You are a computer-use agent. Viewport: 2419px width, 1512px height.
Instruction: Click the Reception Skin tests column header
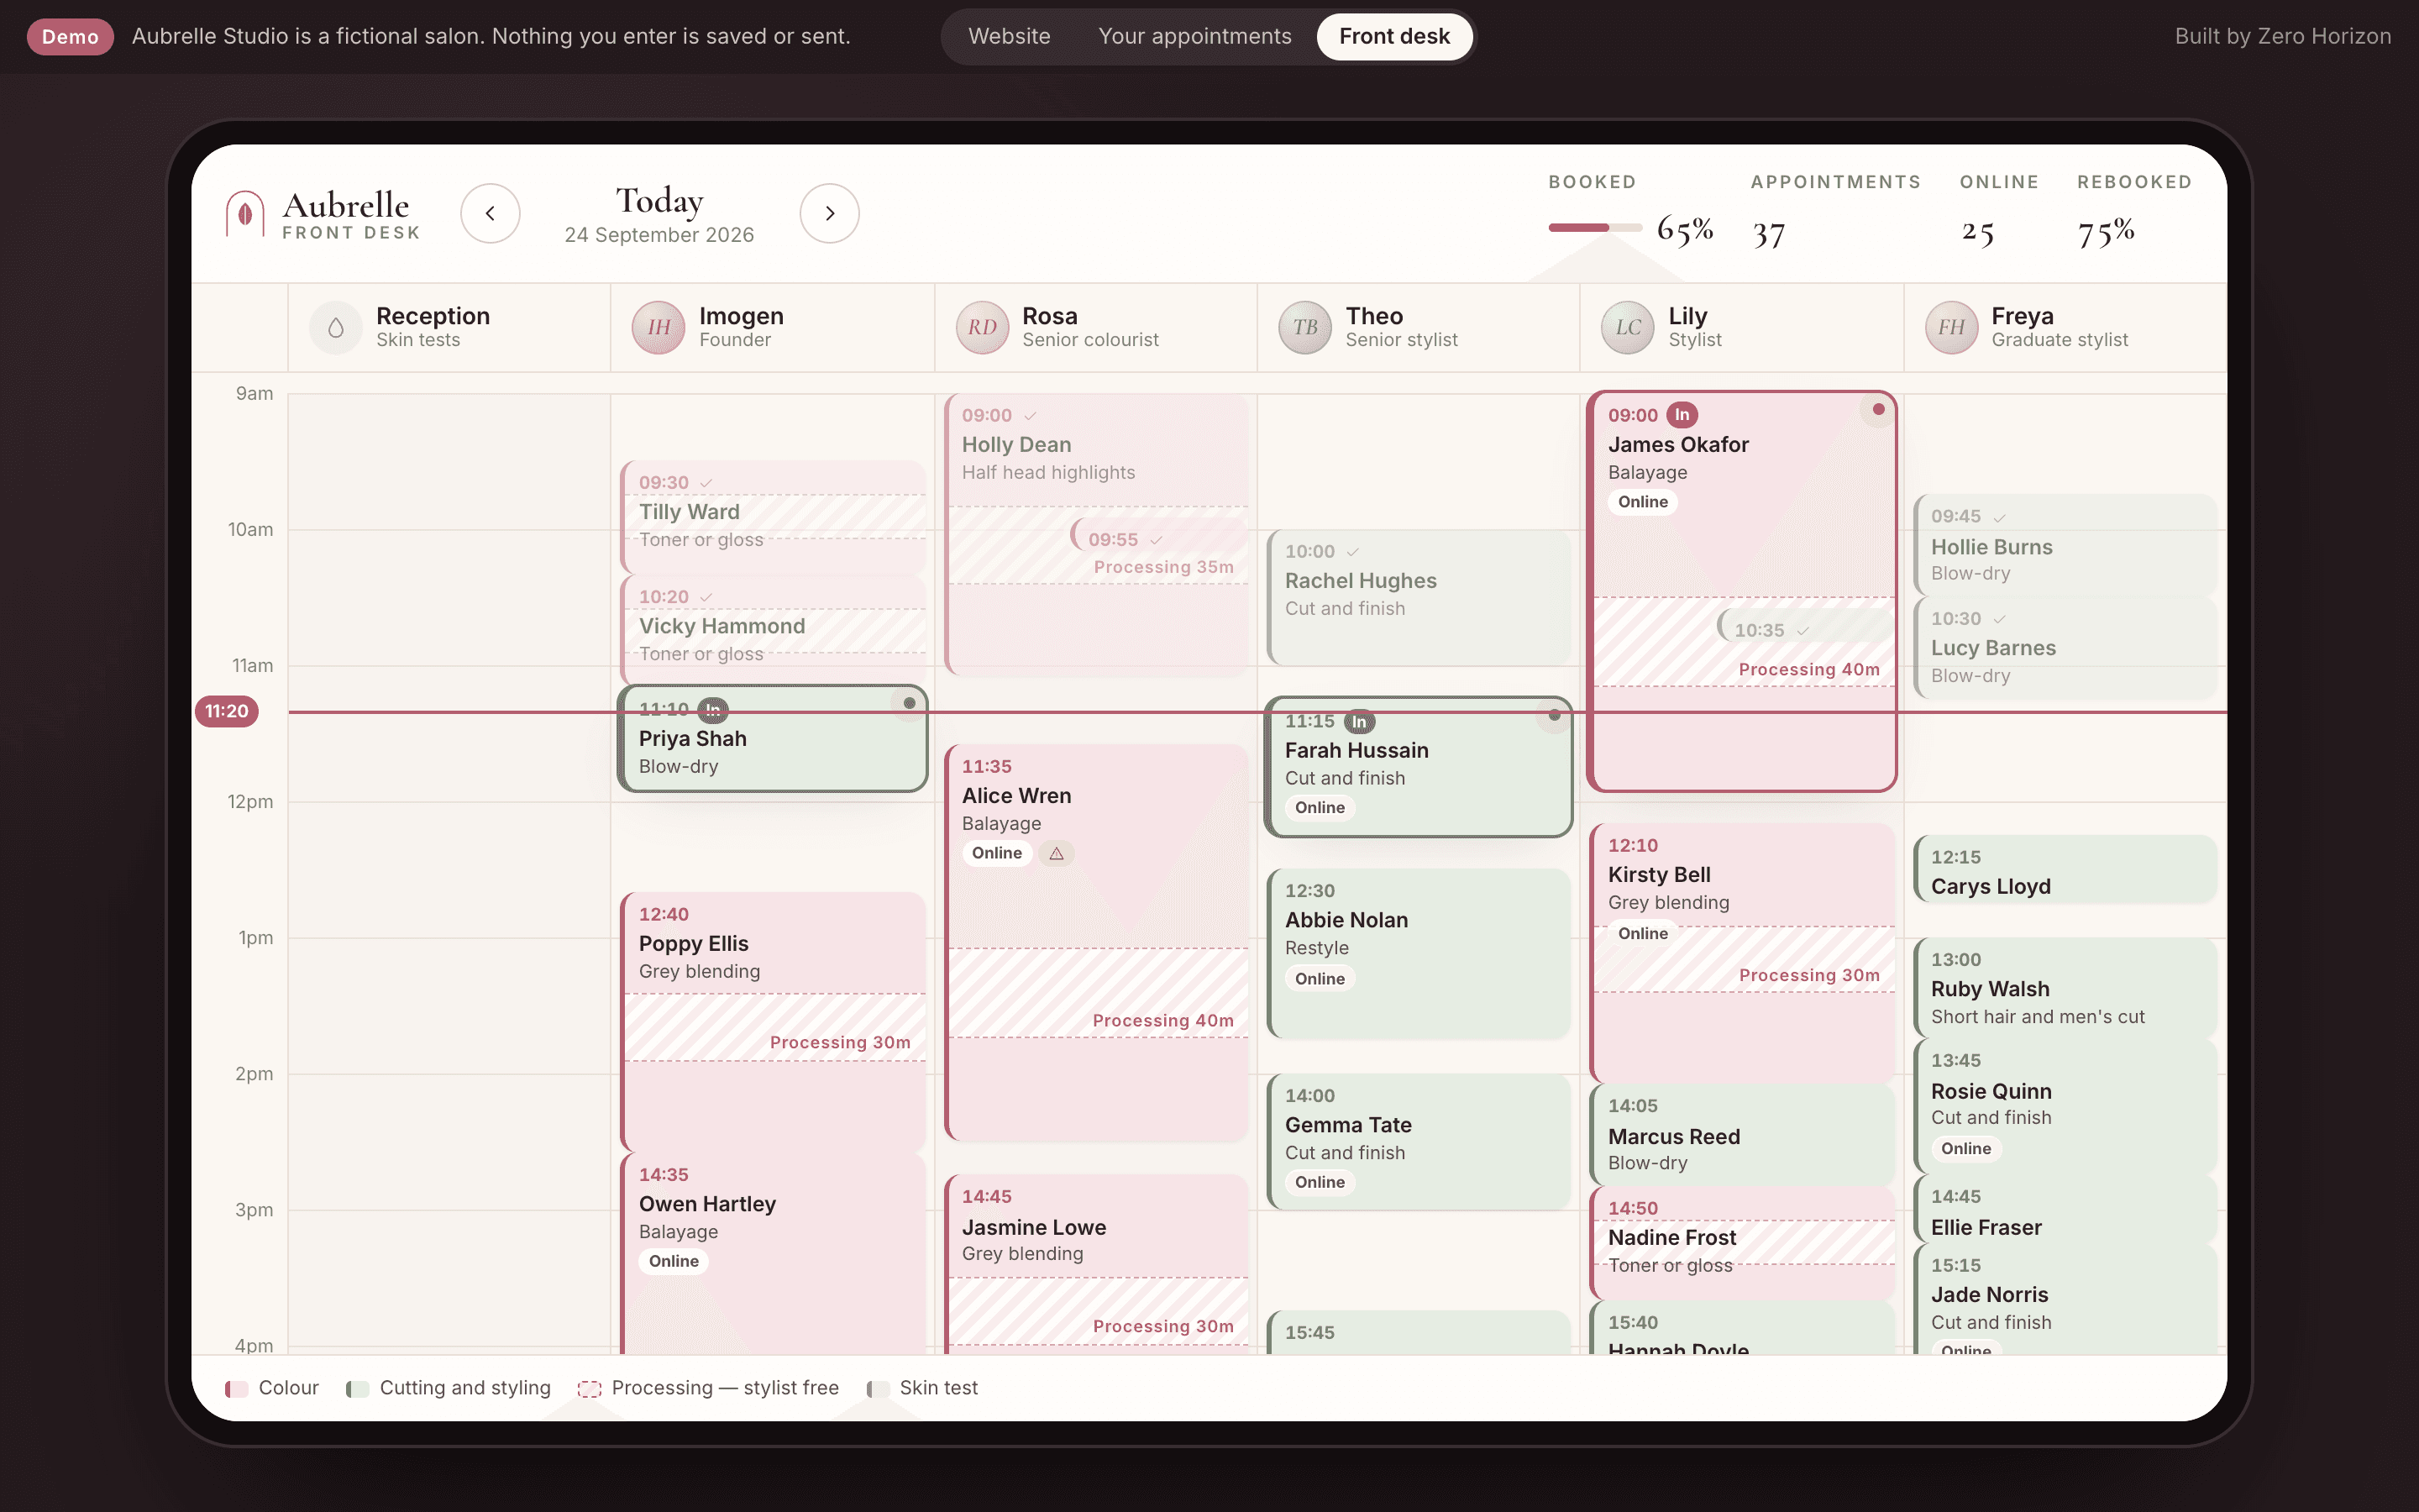449,328
